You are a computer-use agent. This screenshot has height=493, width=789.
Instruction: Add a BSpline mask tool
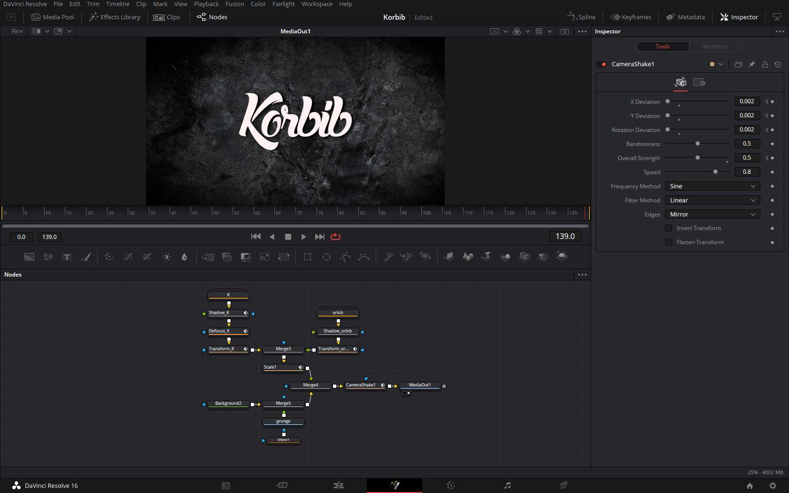(x=364, y=257)
